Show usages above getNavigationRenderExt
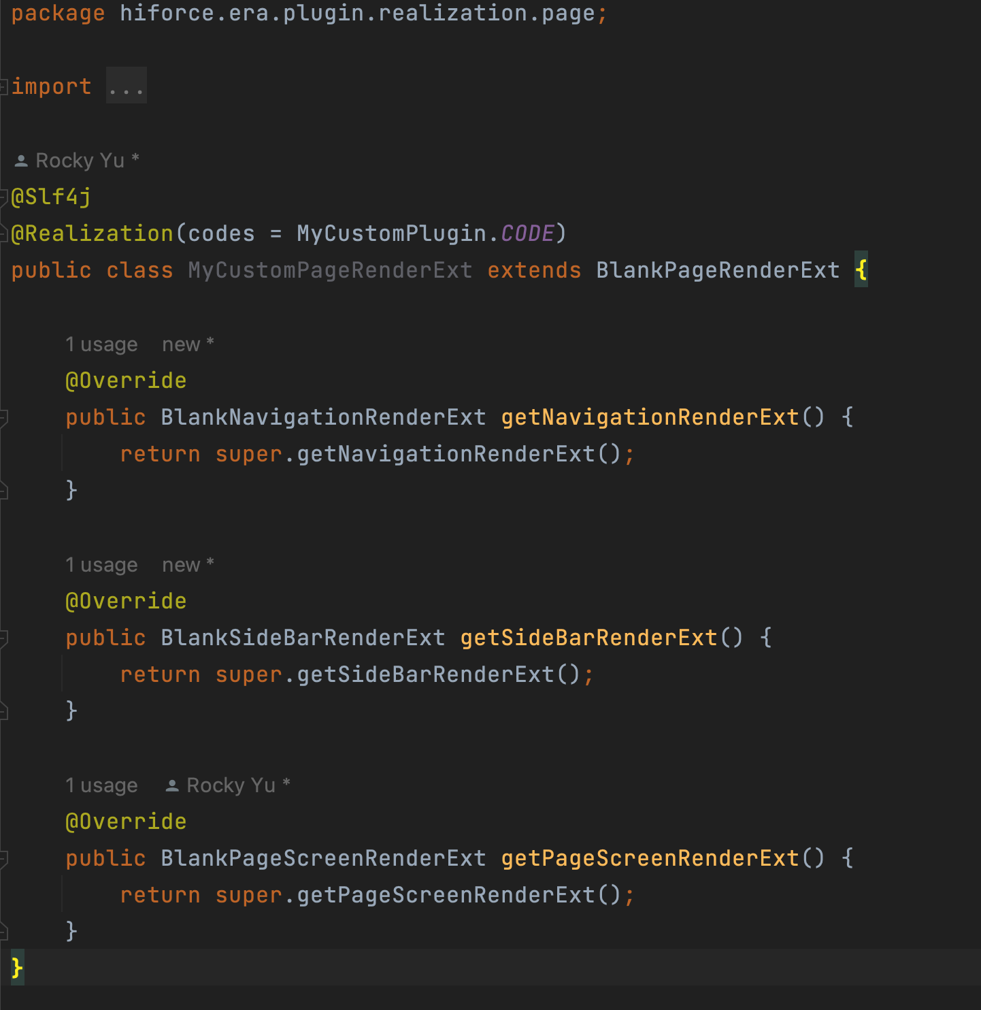This screenshot has width=981, height=1010. pyautogui.click(x=101, y=344)
